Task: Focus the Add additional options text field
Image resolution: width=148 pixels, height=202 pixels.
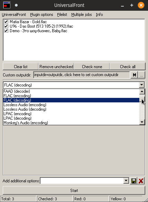Action: [82, 181]
